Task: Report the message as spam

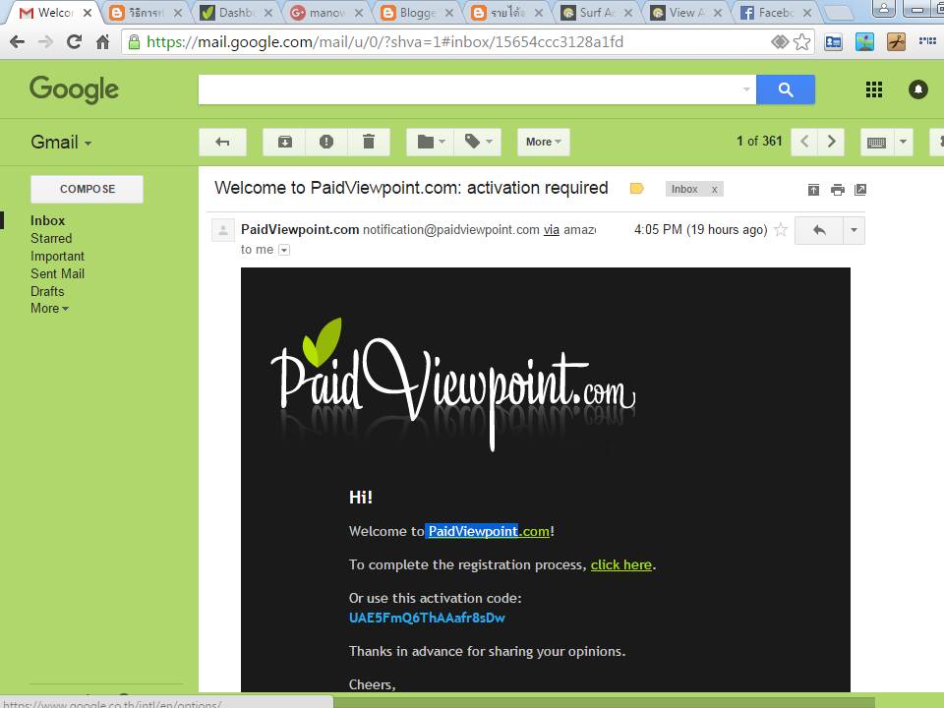Action: [x=326, y=142]
